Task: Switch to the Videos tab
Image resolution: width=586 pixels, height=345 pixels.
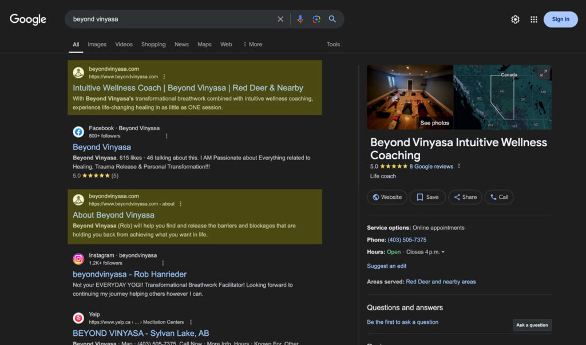Action: tap(124, 45)
